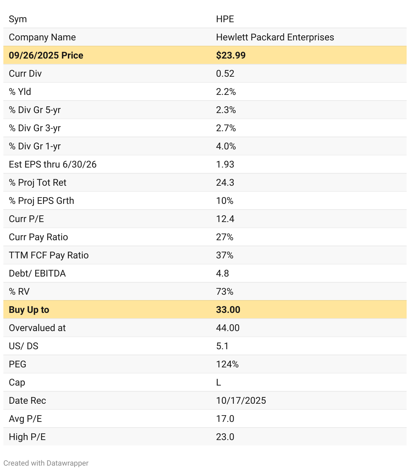Click the "% Proj Tot Ret" label
This screenshot has height=471, width=410.
[38, 183]
